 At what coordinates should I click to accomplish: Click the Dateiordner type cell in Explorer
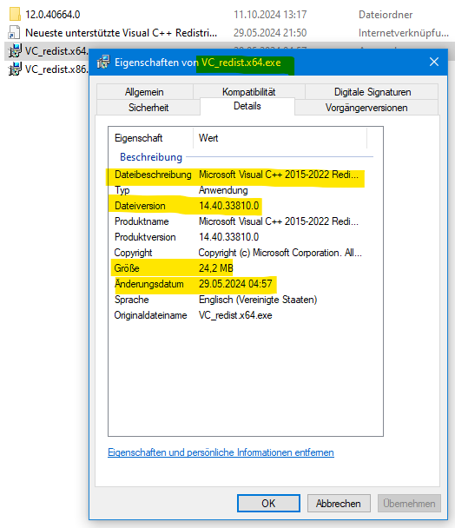pyautogui.click(x=386, y=15)
